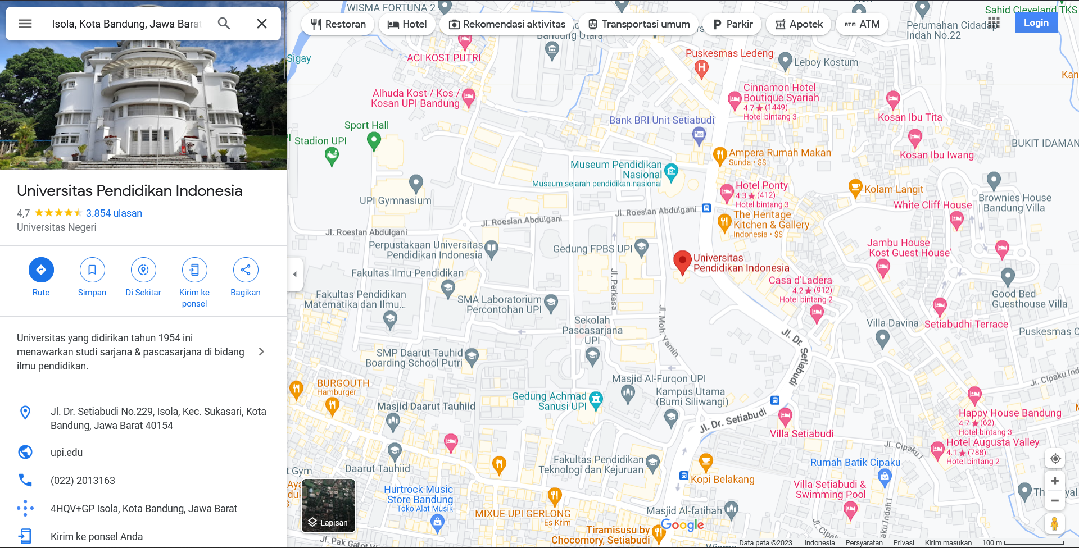Click Kirim masukan feedback link
The image size is (1079, 548).
[x=948, y=543]
